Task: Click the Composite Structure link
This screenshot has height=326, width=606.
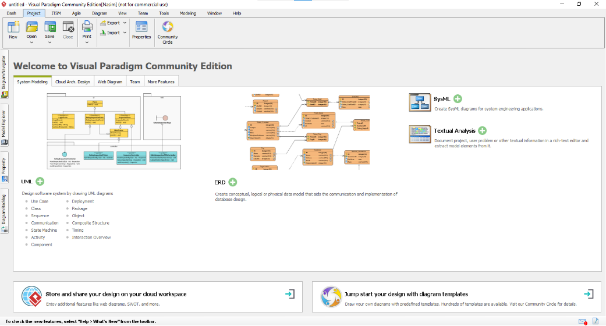Action: coord(90,223)
